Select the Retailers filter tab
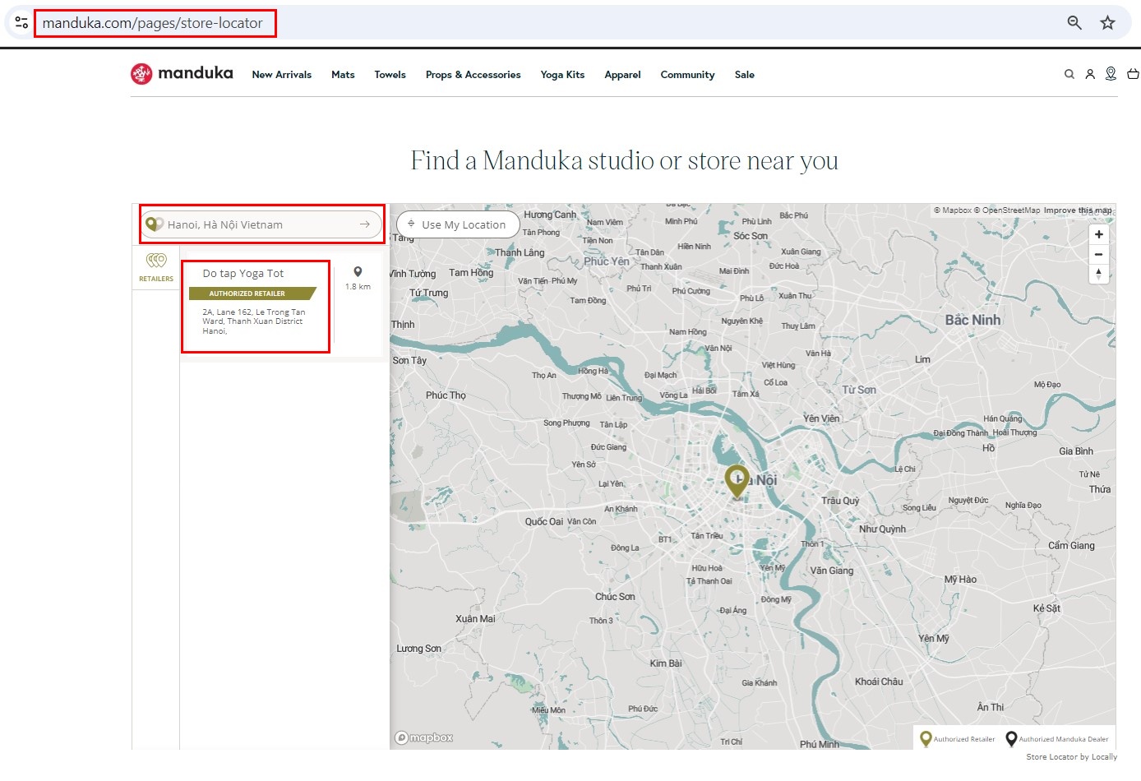The width and height of the screenshot is (1141, 781). pos(156,267)
